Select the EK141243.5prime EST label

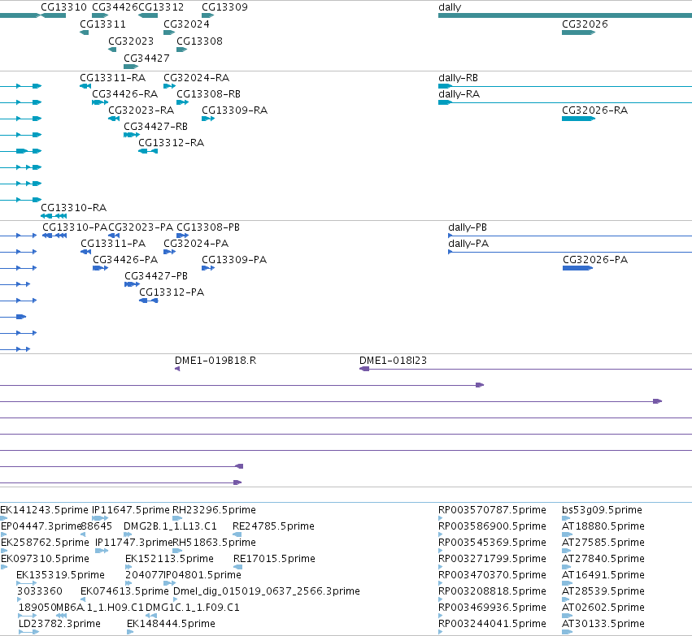(x=44, y=510)
